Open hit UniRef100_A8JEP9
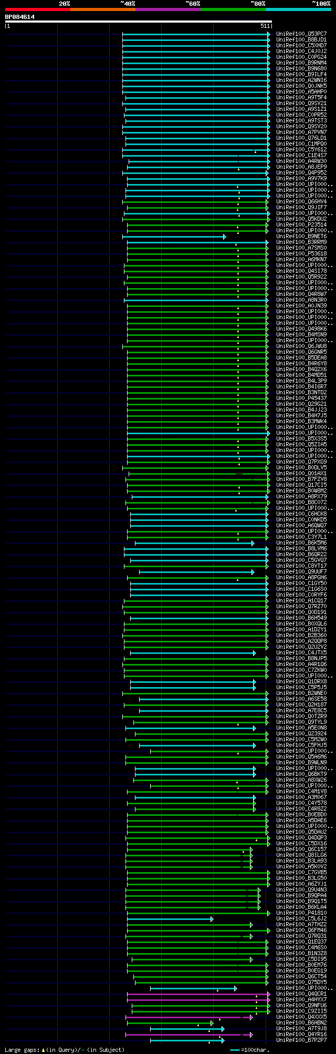The image size is (336, 1054). (x=301, y=167)
